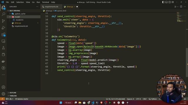The image size is (188, 105).
Task: Click the taskbar Search box
Action: [68, 103]
